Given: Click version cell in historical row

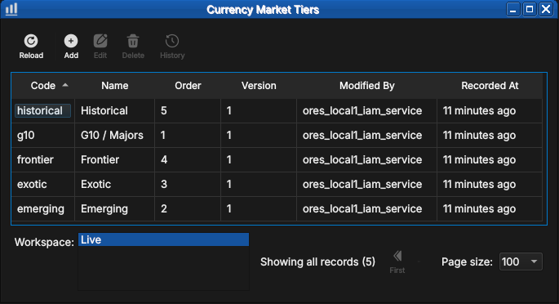Looking at the screenshot, I should coord(259,110).
